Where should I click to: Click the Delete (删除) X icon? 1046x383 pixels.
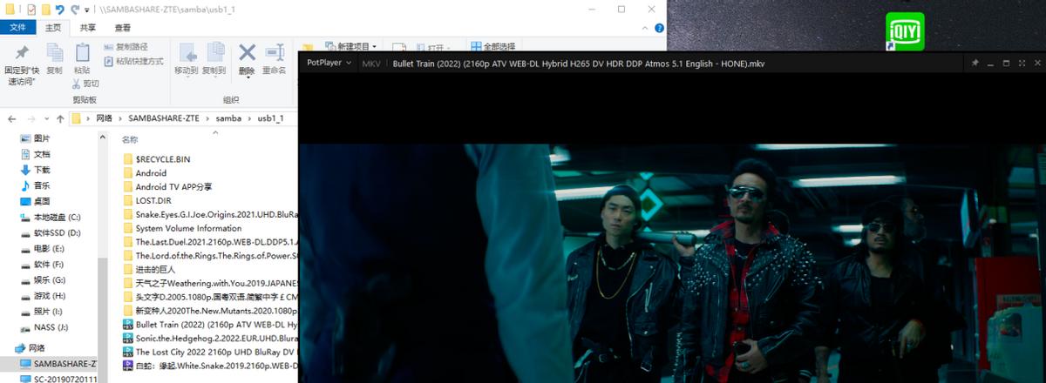click(247, 52)
